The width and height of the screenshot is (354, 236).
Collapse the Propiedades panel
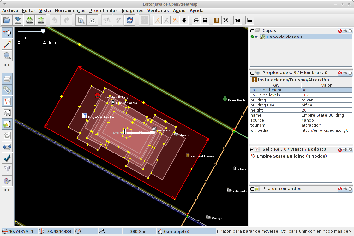point(252,73)
